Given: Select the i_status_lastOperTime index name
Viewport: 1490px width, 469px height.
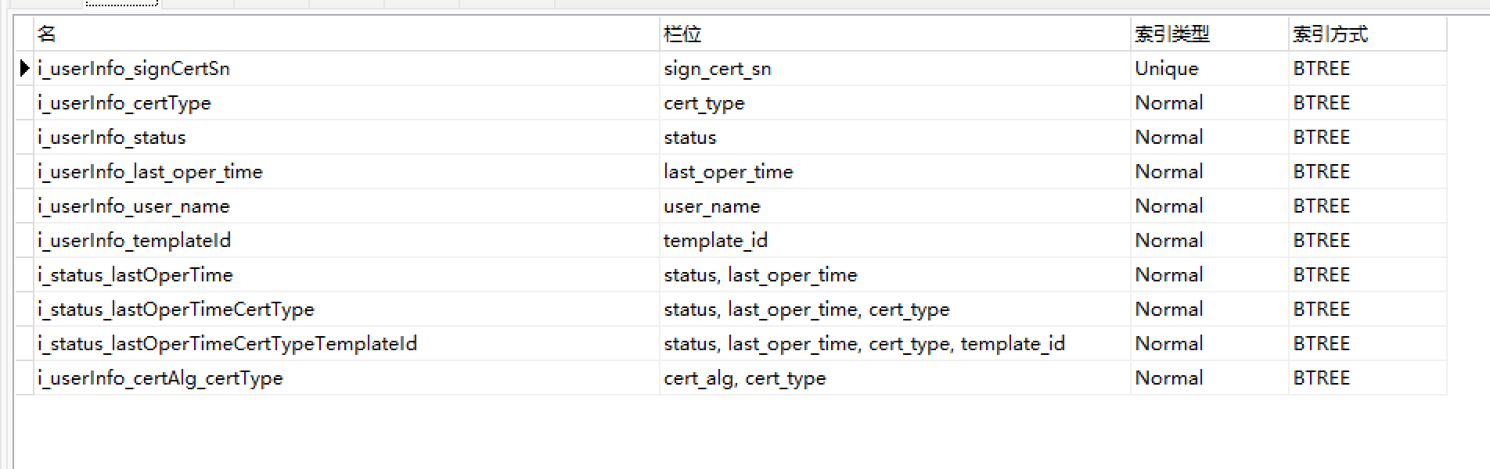Looking at the screenshot, I should click(x=135, y=275).
